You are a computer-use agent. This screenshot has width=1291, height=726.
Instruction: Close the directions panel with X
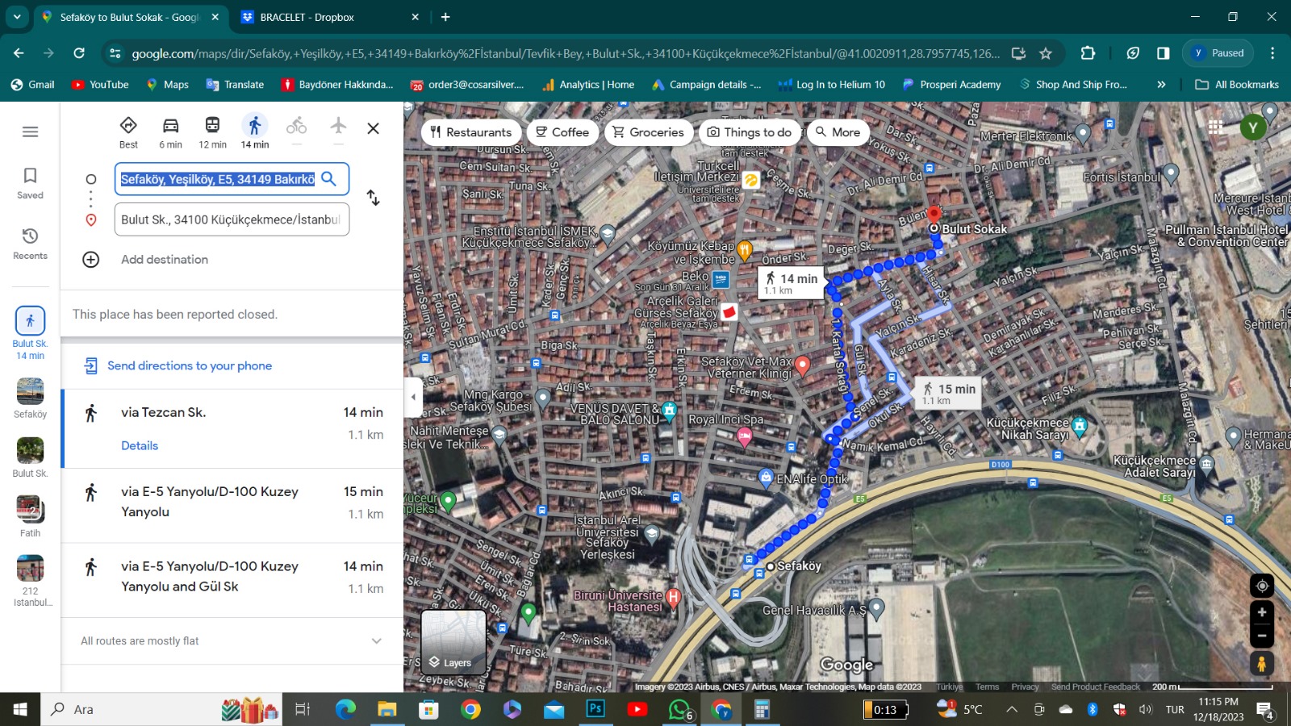point(373,128)
